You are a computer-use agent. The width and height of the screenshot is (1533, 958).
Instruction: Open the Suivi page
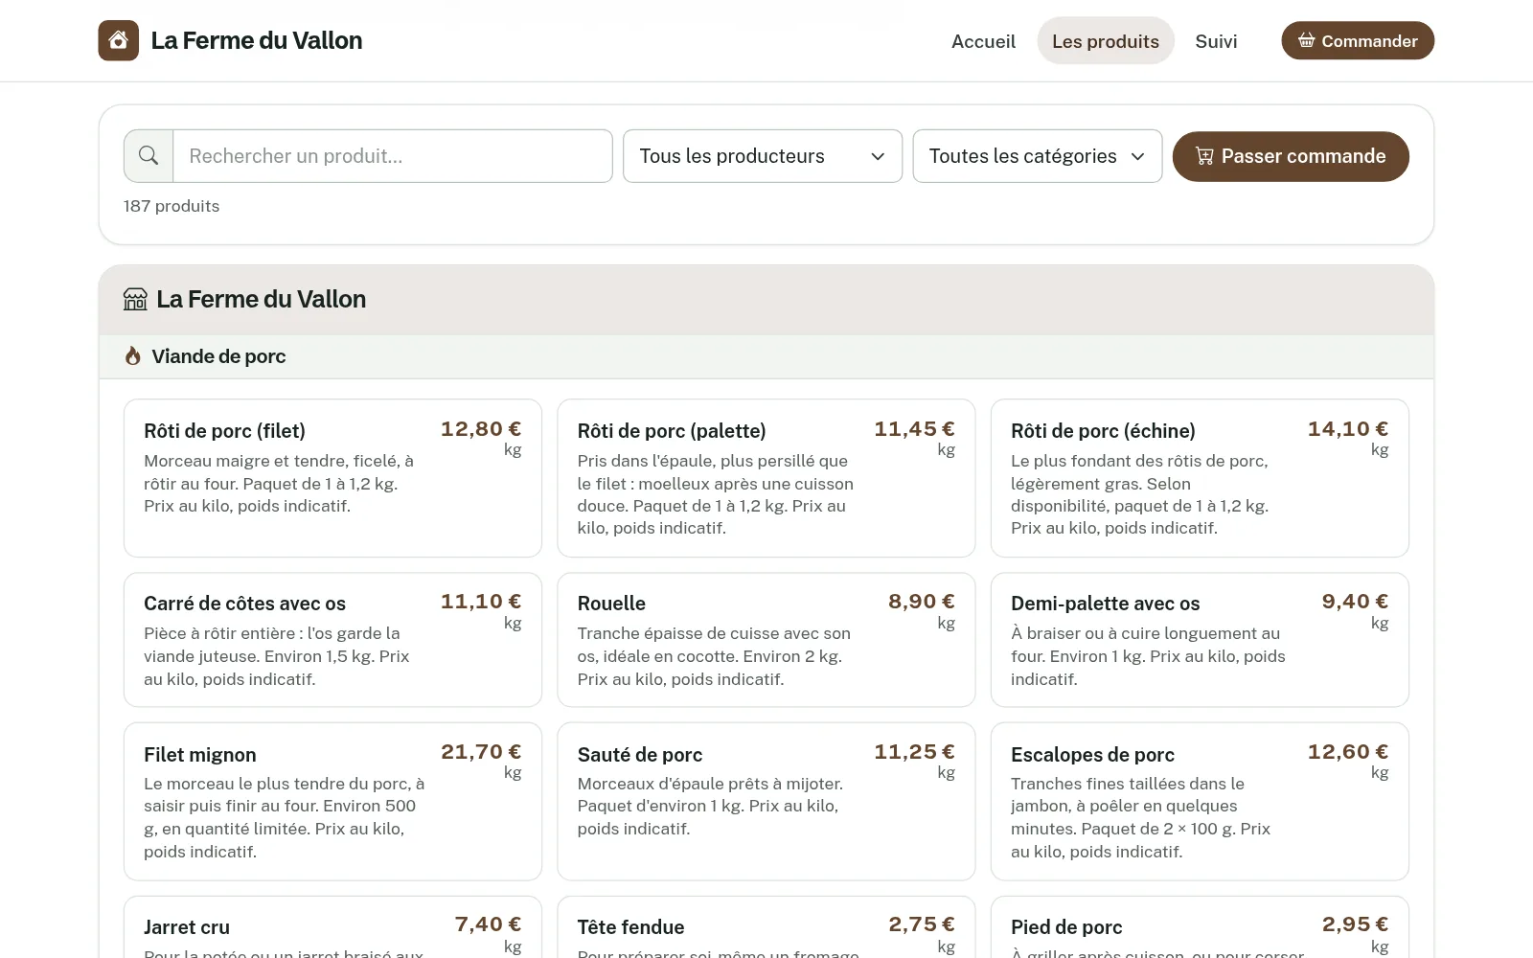[1216, 41]
